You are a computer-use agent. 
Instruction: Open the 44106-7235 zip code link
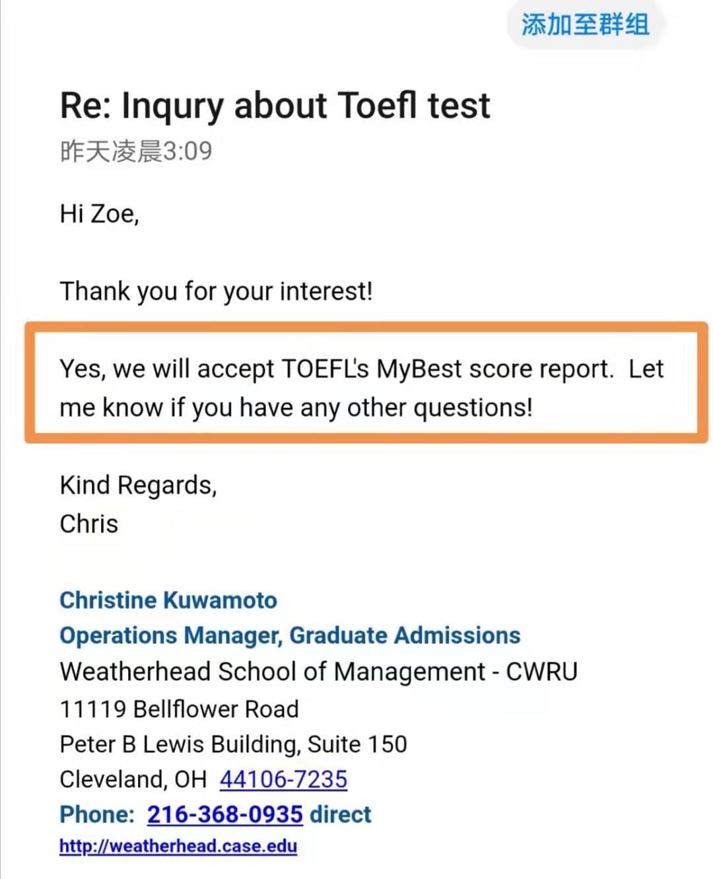[283, 779]
